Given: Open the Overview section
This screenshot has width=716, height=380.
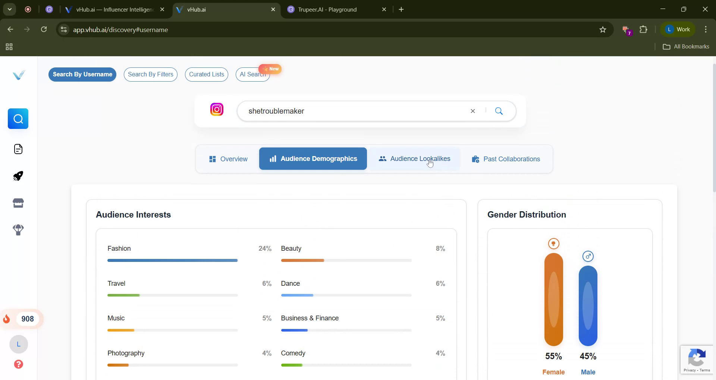Looking at the screenshot, I should [x=228, y=159].
